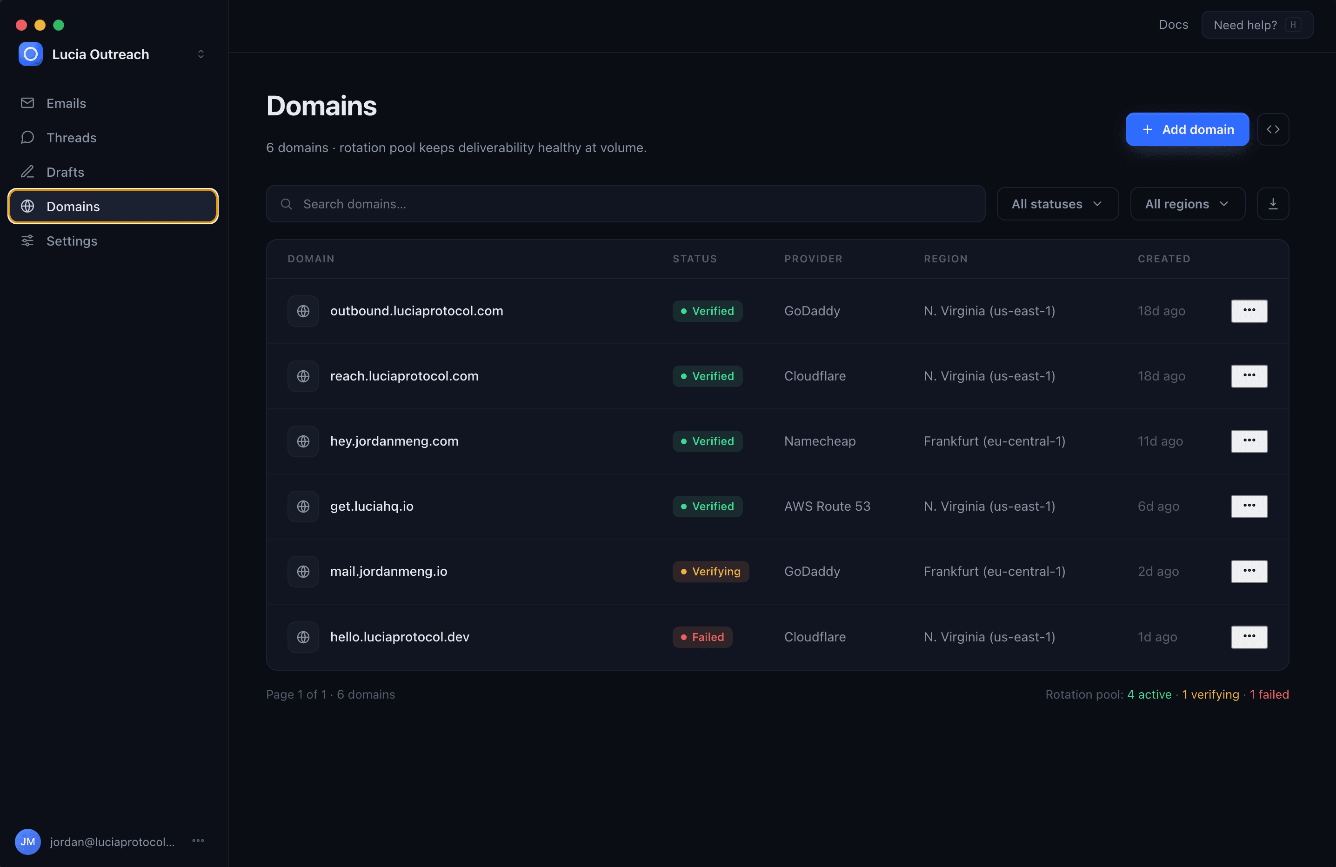This screenshot has width=1336, height=867.
Task: Open the Emails section in sidebar
Action: [x=113, y=103]
